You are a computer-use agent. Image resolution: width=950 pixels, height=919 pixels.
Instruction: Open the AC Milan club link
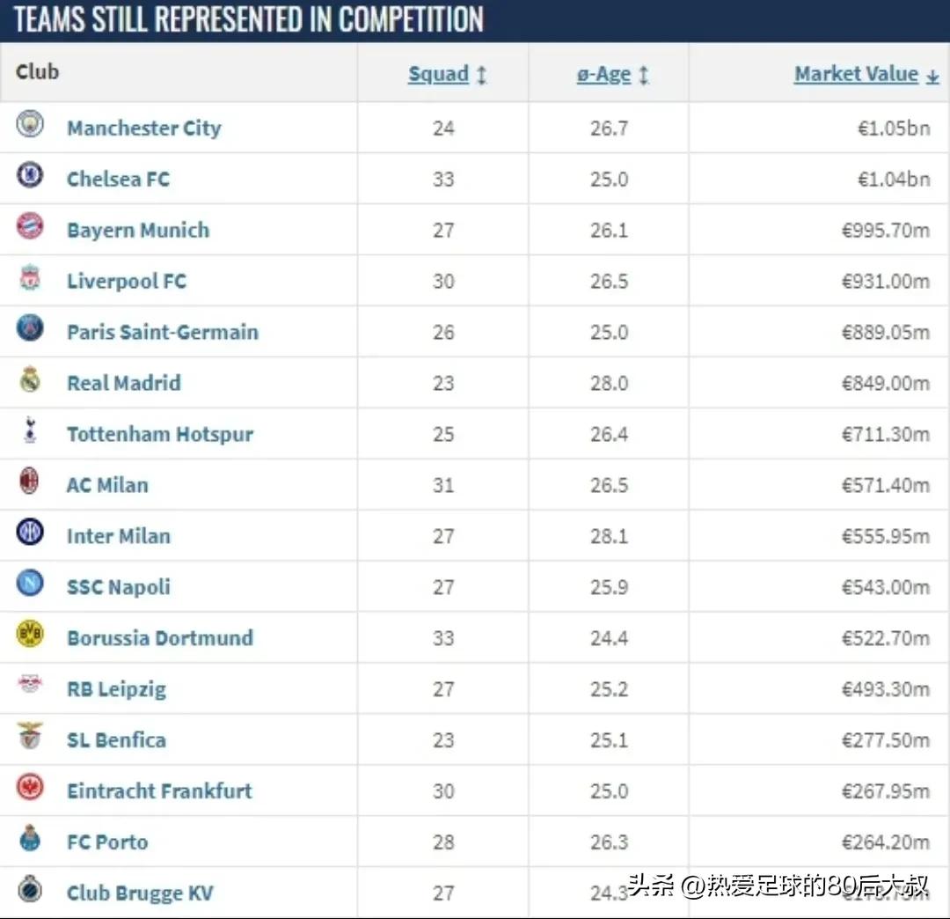(x=107, y=485)
